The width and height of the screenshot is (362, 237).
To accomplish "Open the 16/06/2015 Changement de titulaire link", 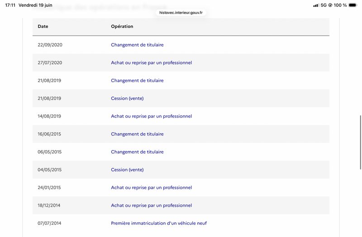I will (137, 134).
